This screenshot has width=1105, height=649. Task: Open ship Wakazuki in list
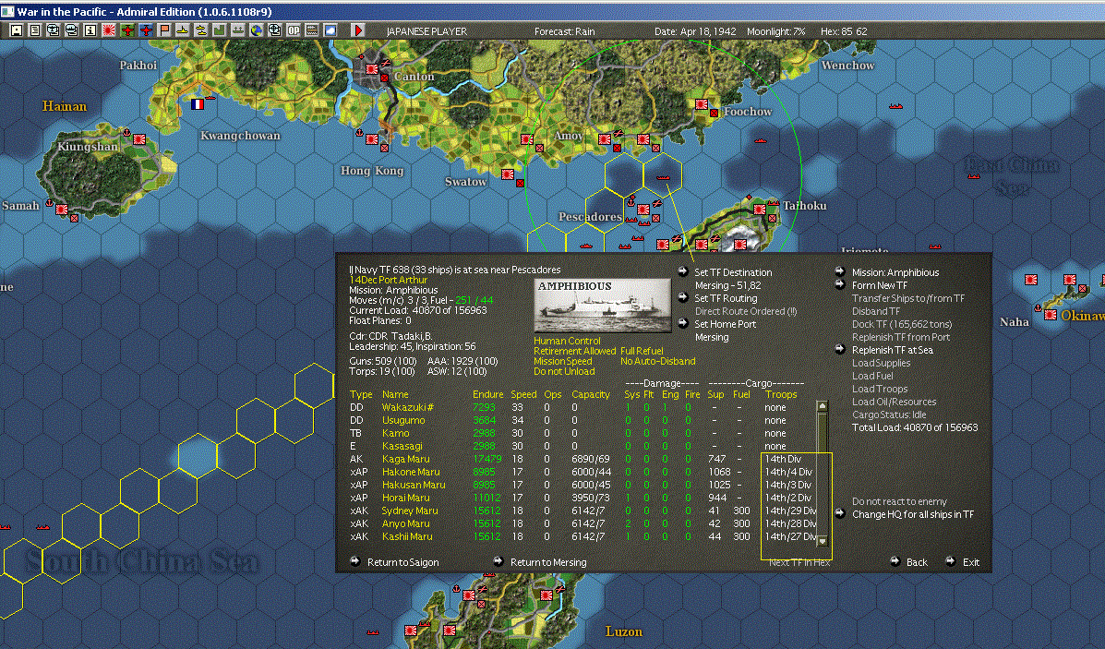[x=407, y=407]
